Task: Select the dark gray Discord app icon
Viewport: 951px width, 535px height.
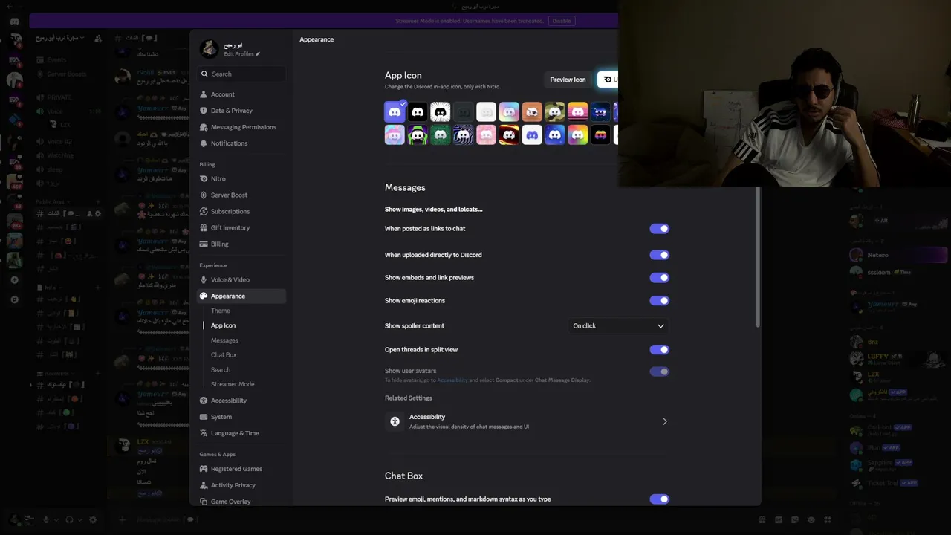Action: [x=464, y=111]
